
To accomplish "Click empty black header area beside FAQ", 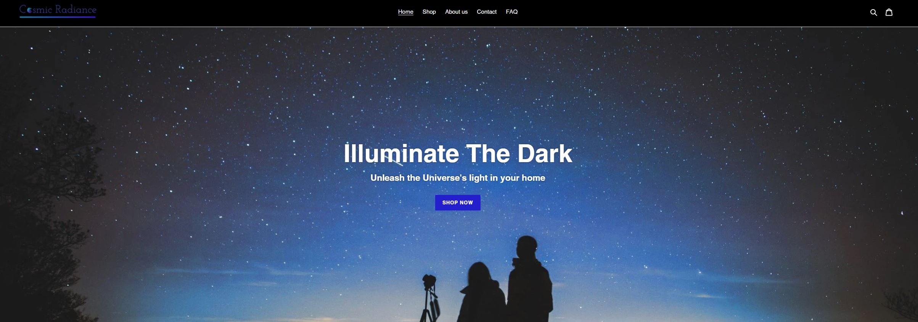I will tap(686, 13).
